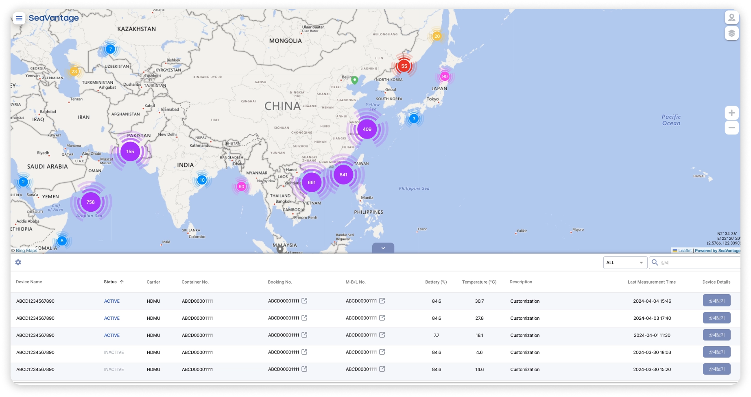Click the green pin near Beijing
Screen dimensions: 751x397
tap(355, 80)
